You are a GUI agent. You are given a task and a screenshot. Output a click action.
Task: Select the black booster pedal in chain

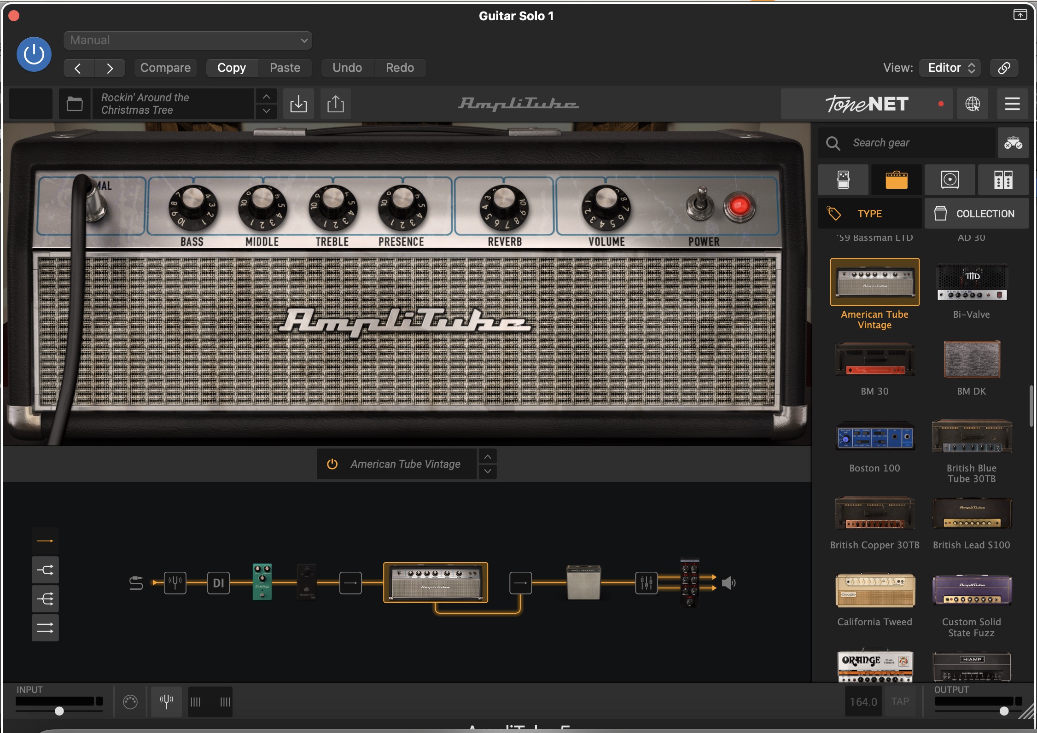(x=307, y=582)
